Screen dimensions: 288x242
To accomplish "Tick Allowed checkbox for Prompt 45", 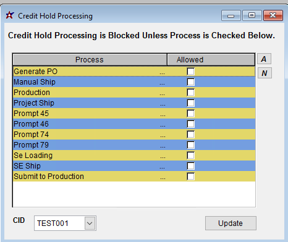I will pyautogui.click(x=190, y=114).
